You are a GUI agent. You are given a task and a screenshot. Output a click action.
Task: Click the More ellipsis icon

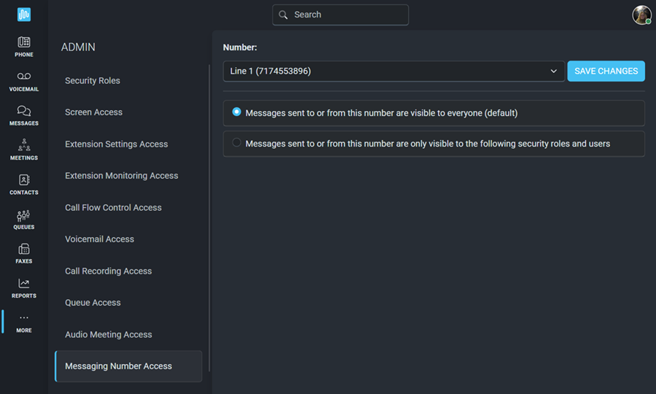(x=24, y=318)
